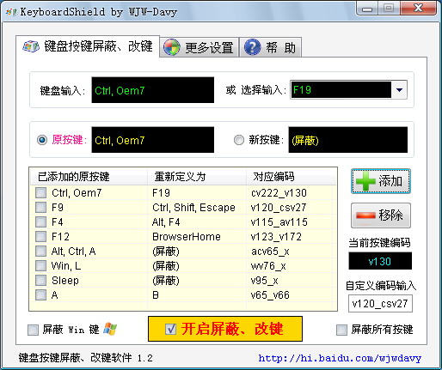Image resolution: width=442 pixels, height=370 pixels.
Task: Check the box for row F12
Action: point(40,236)
